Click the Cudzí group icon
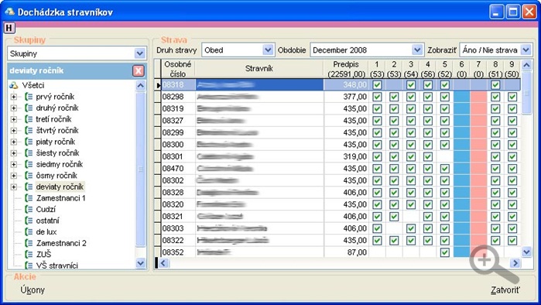Image resolution: width=541 pixels, height=305 pixels. click(29, 210)
